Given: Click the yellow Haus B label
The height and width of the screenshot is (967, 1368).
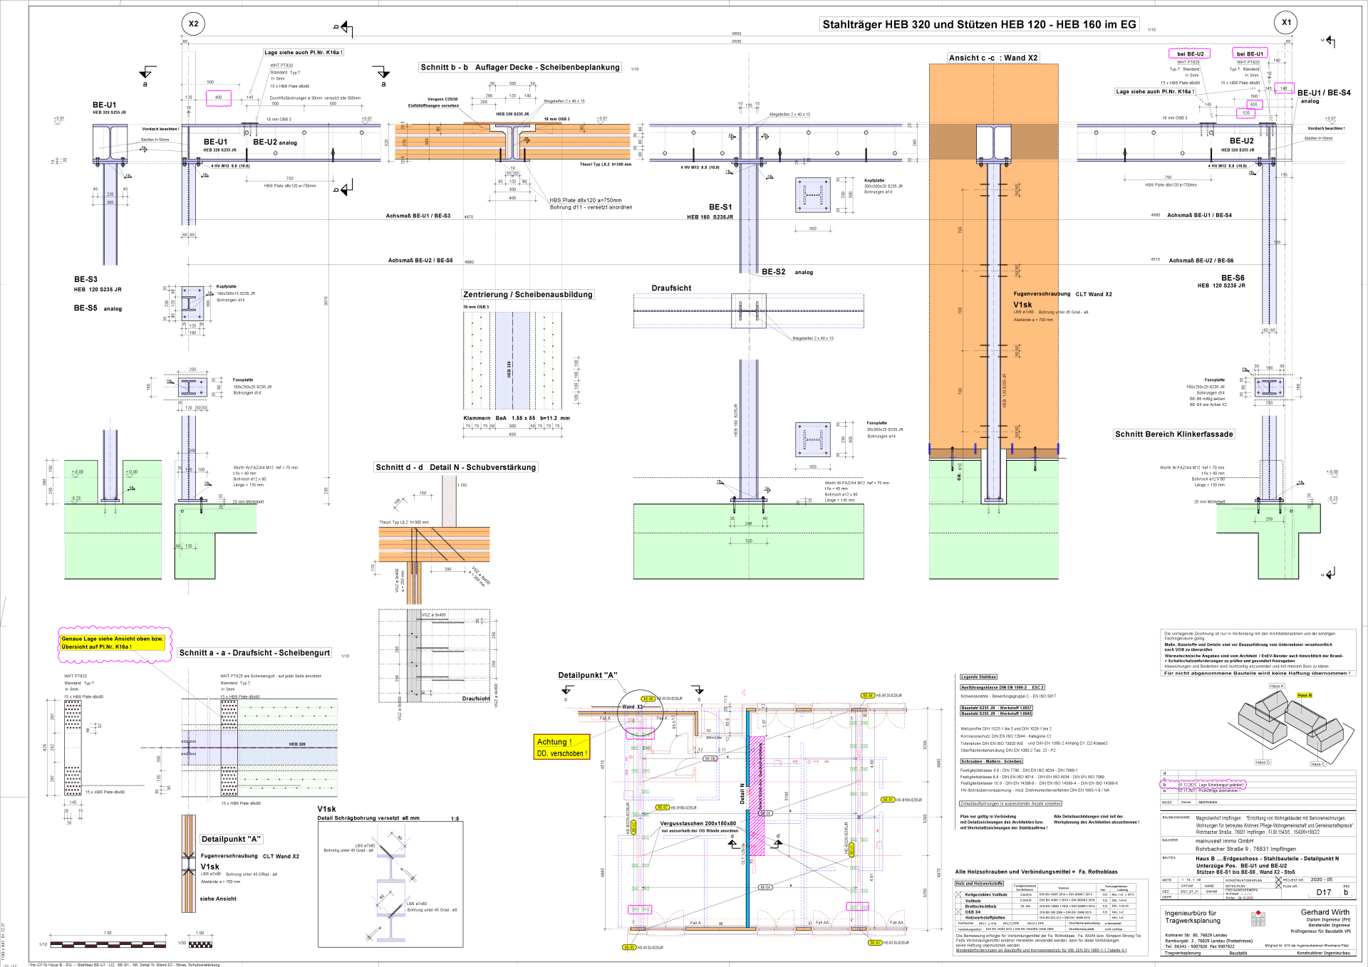Looking at the screenshot, I should (1305, 695).
